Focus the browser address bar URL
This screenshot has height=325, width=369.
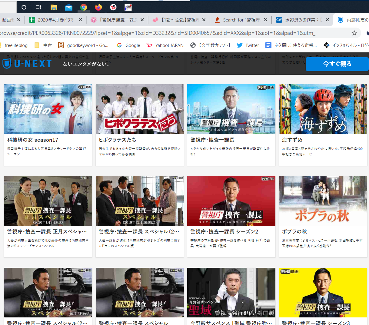[x=158, y=33]
